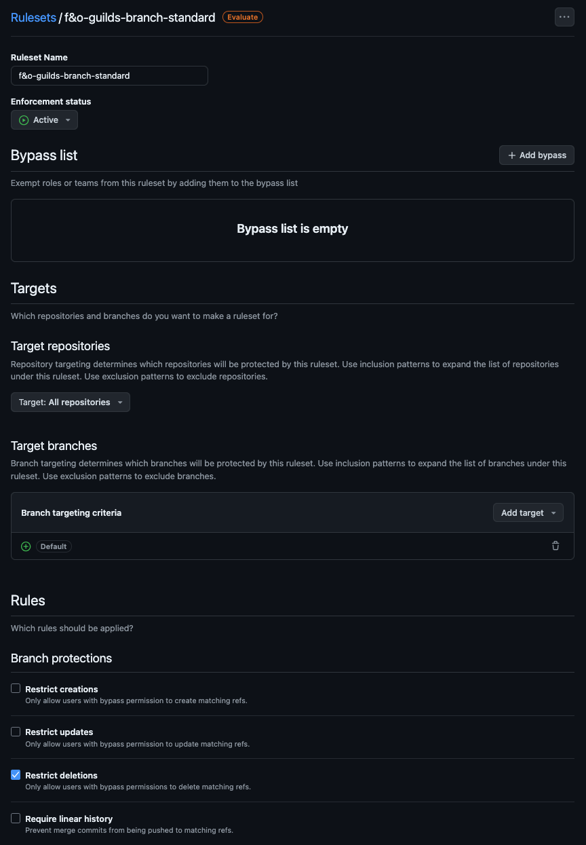
Task: Click the green plus icon beside Default
Action: click(x=25, y=546)
